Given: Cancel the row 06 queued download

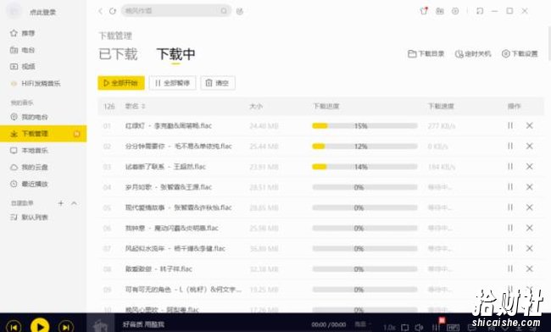Looking at the screenshot, I should point(529,228).
